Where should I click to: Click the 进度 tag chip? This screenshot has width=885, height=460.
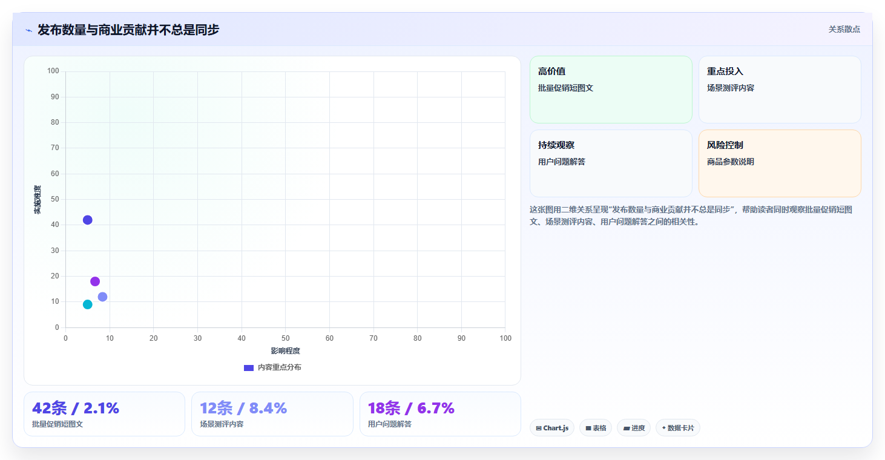pos(634,428)
